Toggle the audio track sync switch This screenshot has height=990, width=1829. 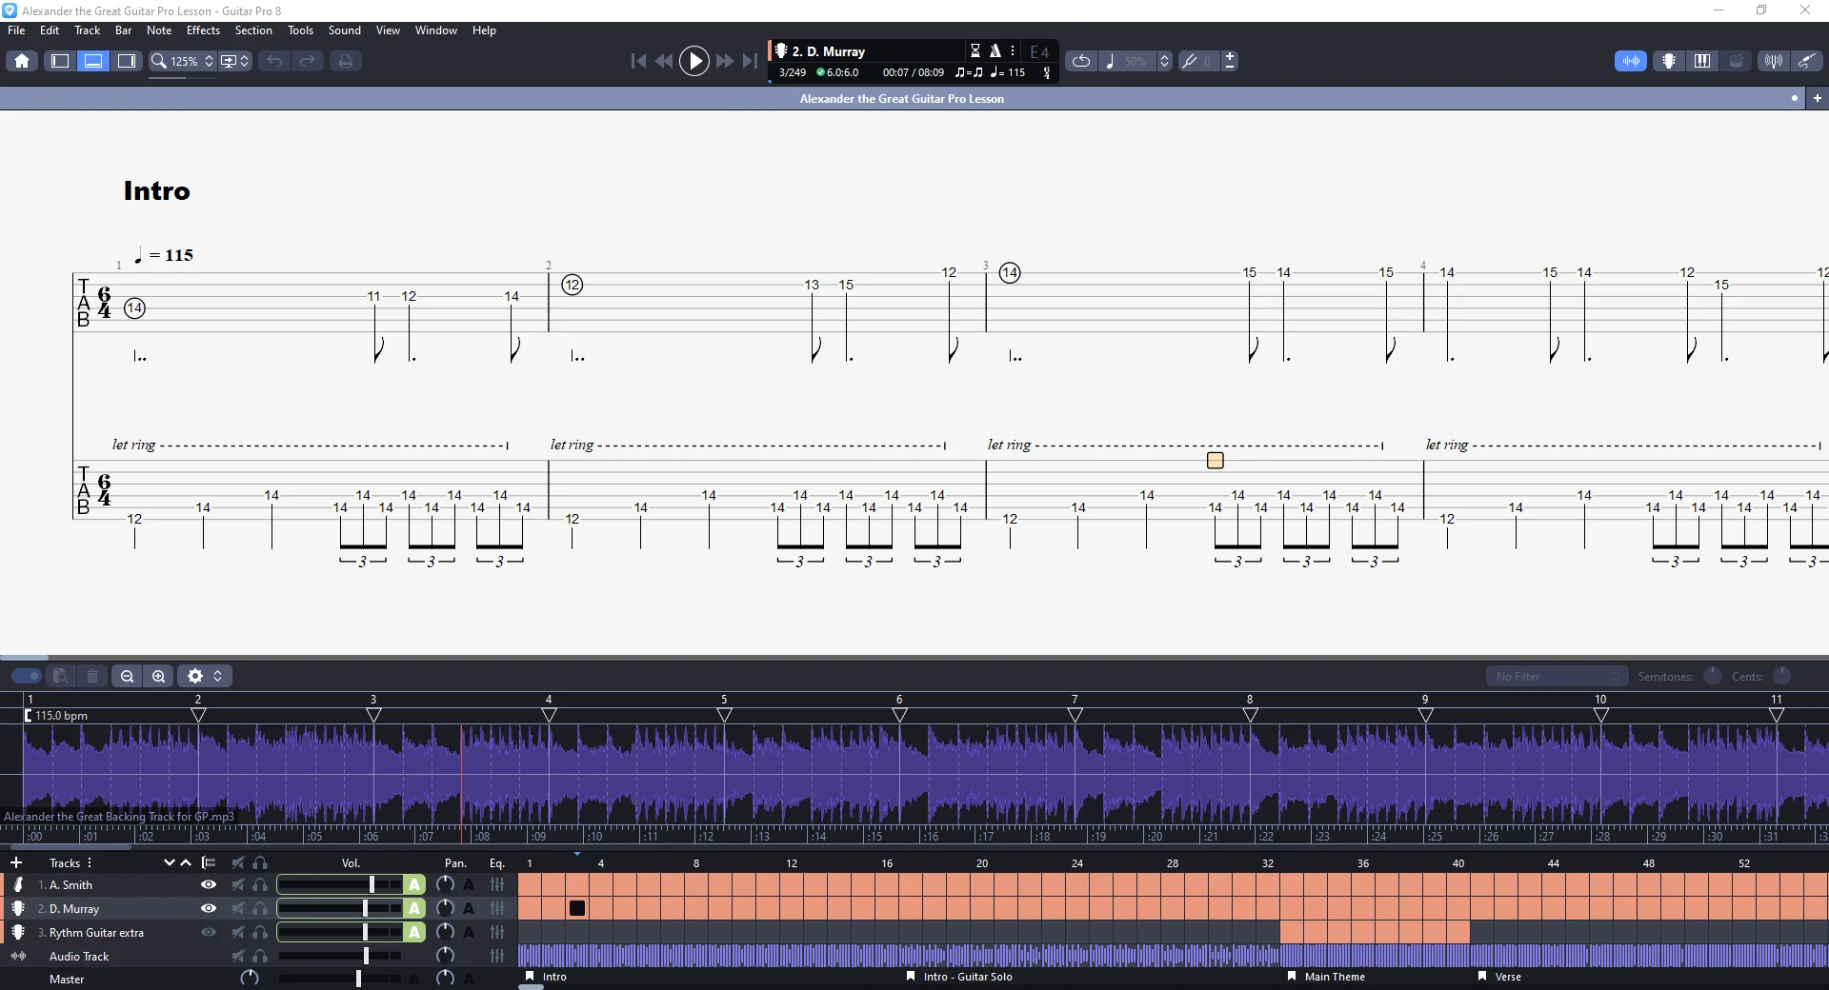click(x=27, y=676)
